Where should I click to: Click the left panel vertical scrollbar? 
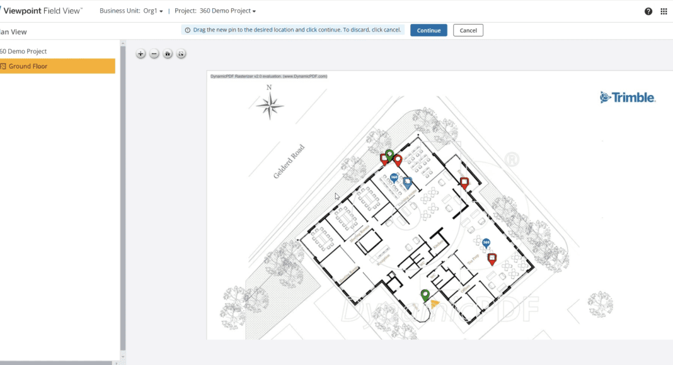coord(123,189)
